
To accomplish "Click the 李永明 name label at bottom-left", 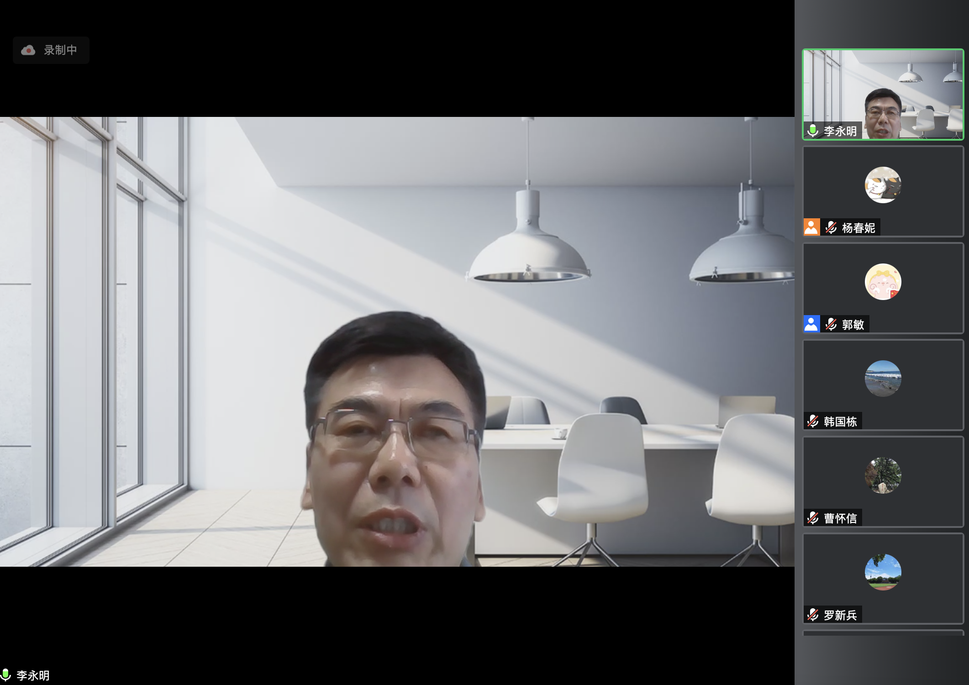I will [x=33, y=675].
